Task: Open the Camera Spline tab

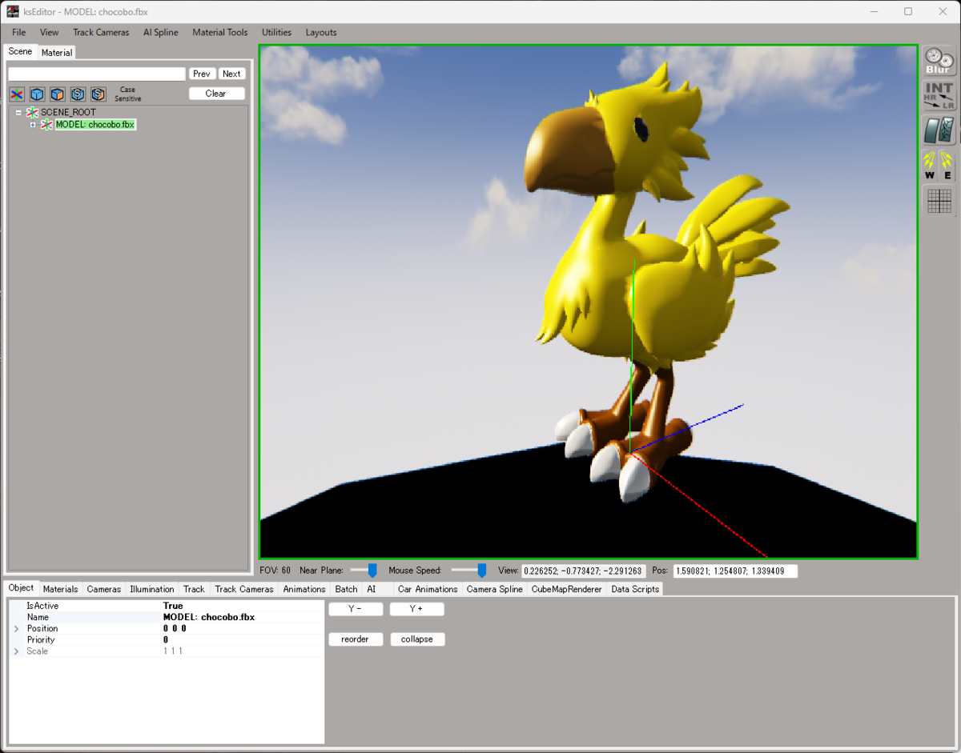Action: click(x=495, y=589)
